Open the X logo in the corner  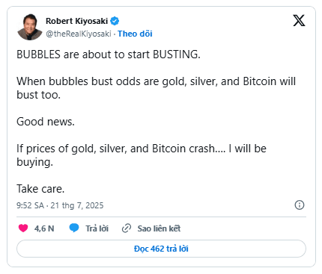pos(299,20)
